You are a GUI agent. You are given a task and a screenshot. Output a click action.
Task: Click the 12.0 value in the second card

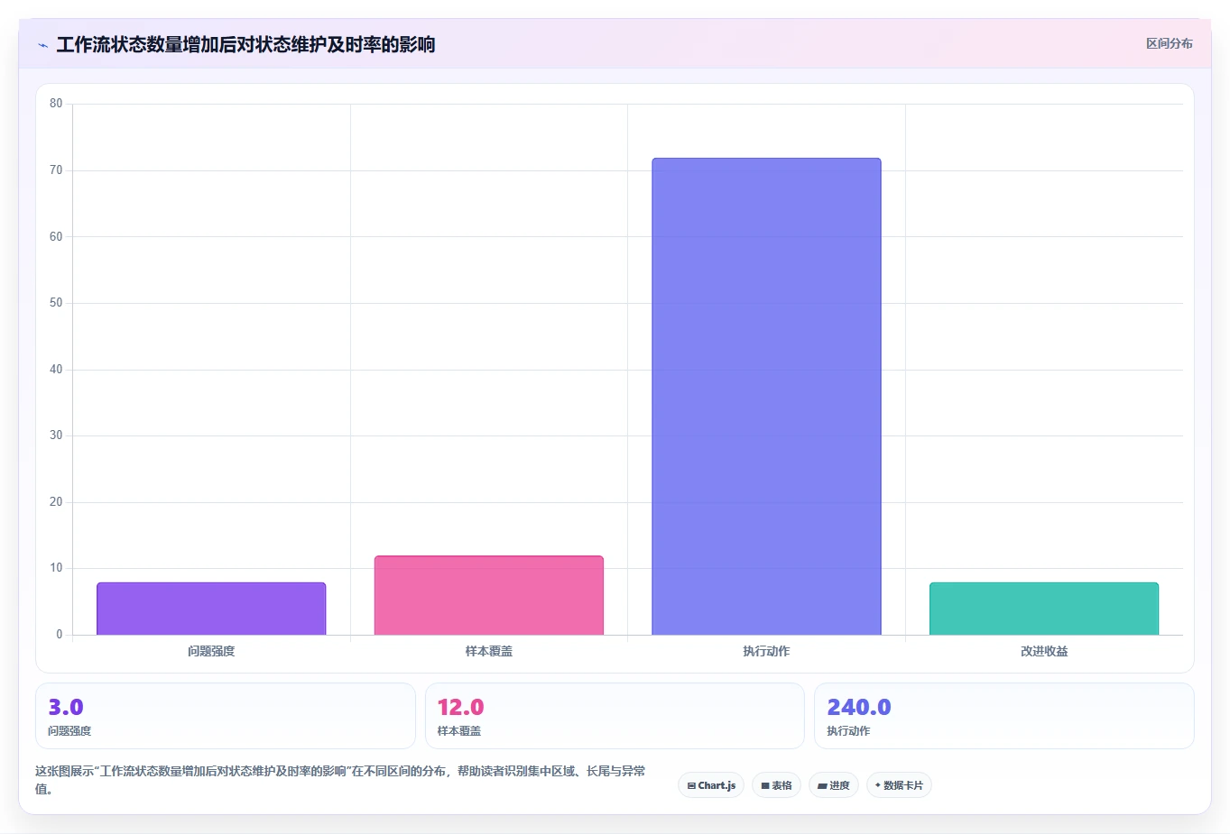[460, 707]
